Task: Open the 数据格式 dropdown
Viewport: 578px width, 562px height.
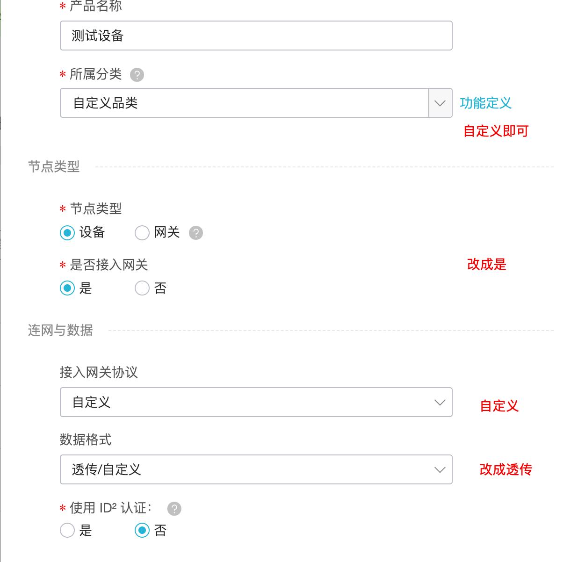Action: [x=439, y=469]
